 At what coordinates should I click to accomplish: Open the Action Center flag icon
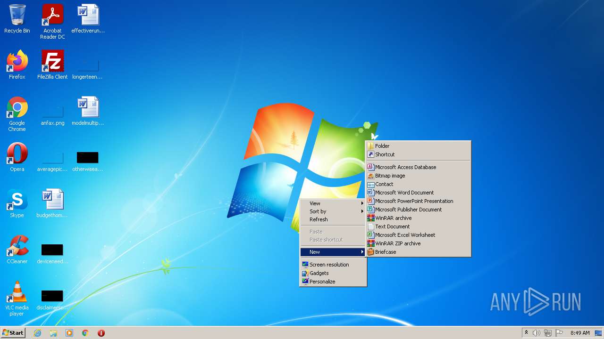[x=559, y=333]
